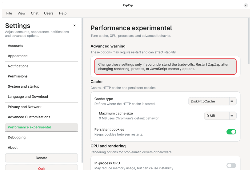Open the Help menu
252x172 pixels.
pos(63,13)
